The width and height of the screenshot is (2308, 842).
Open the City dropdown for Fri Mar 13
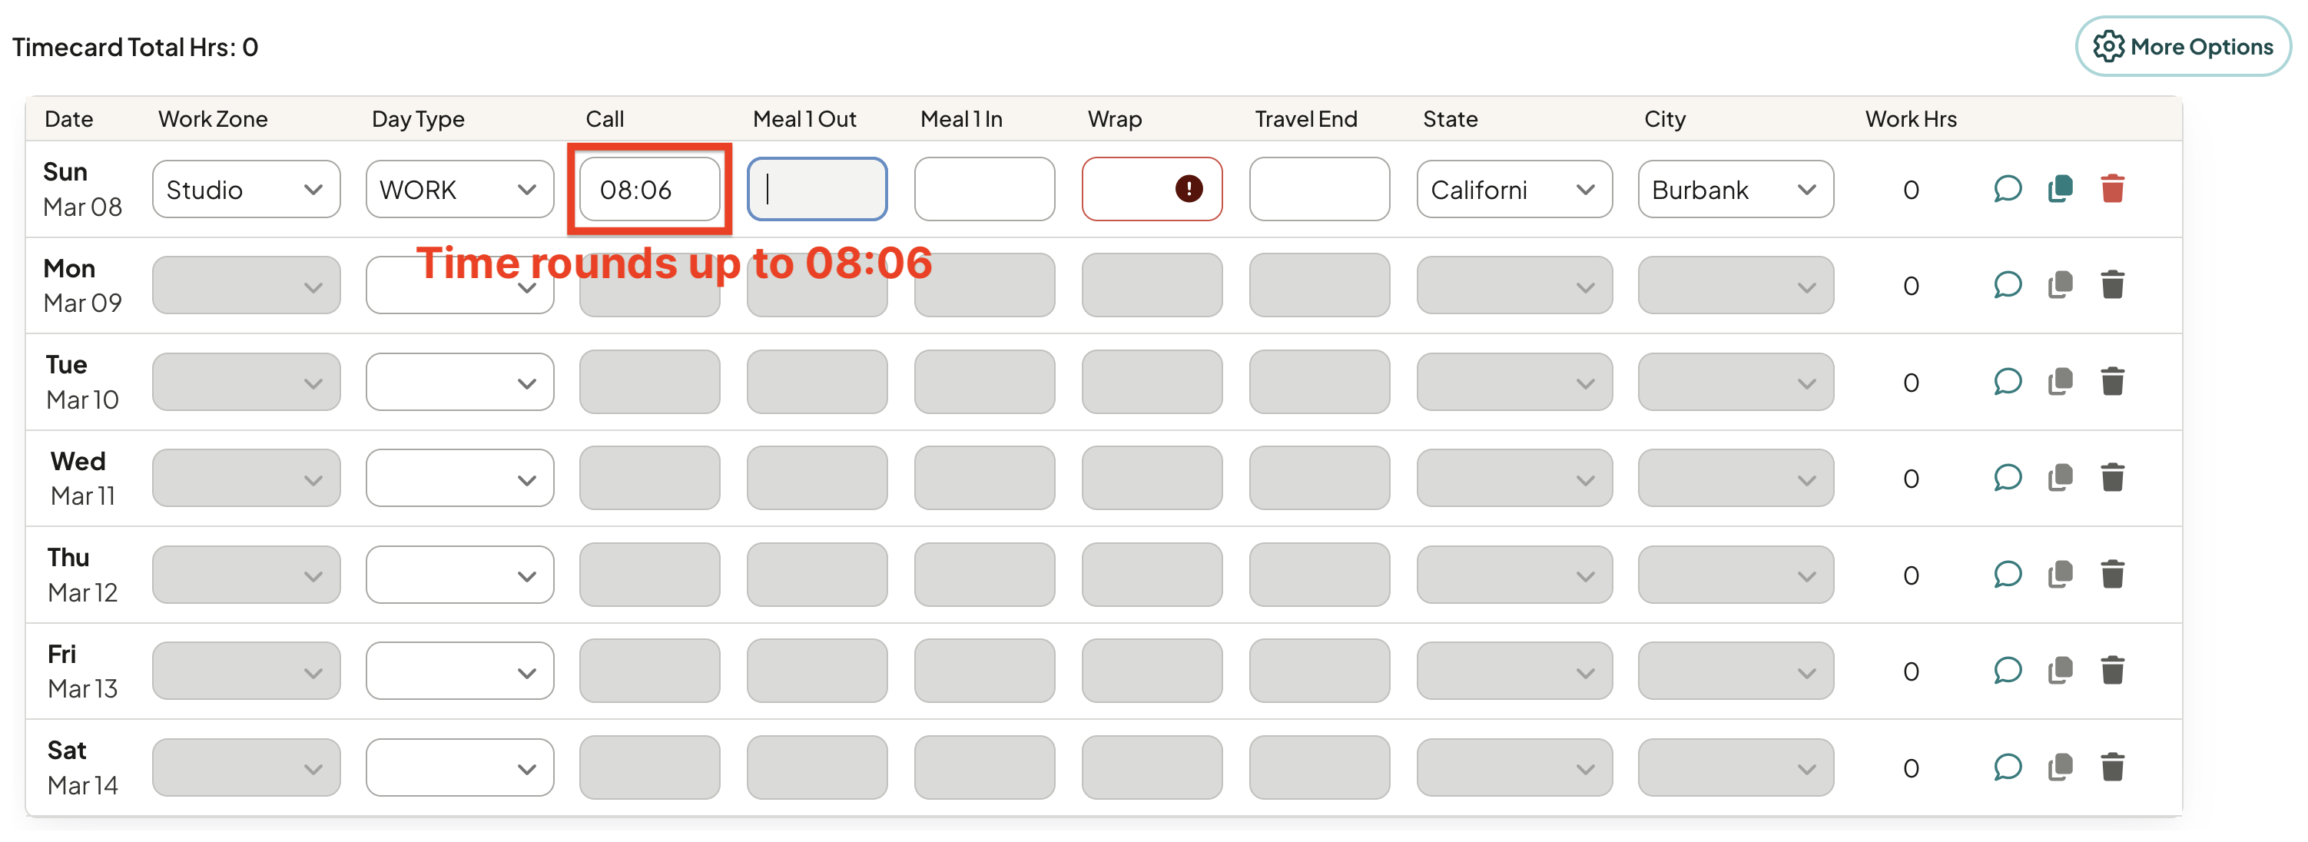coord(1736,670)
